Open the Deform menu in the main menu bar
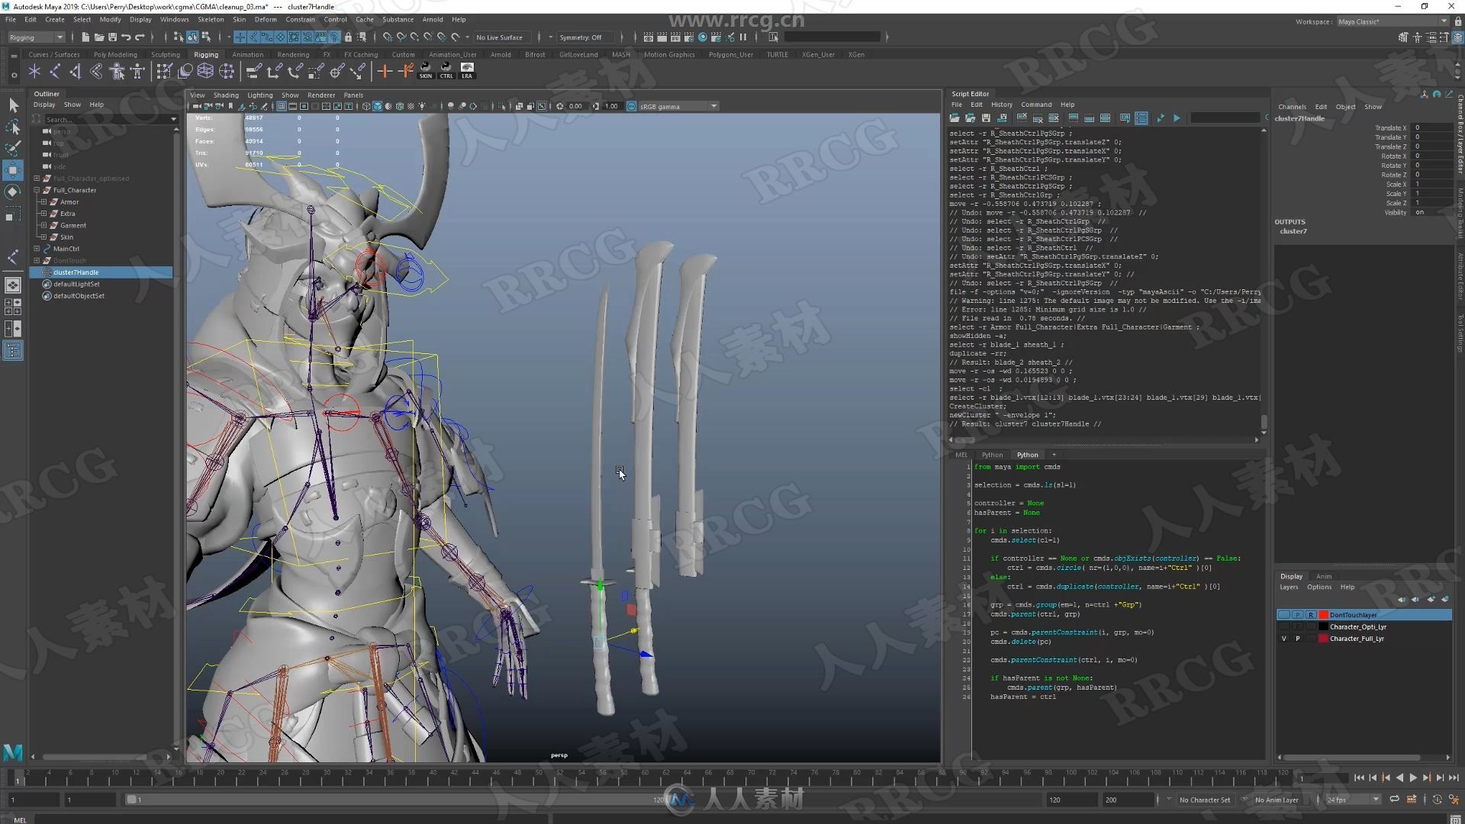Viewport: 1465px width, 824px height. point(266,20)
